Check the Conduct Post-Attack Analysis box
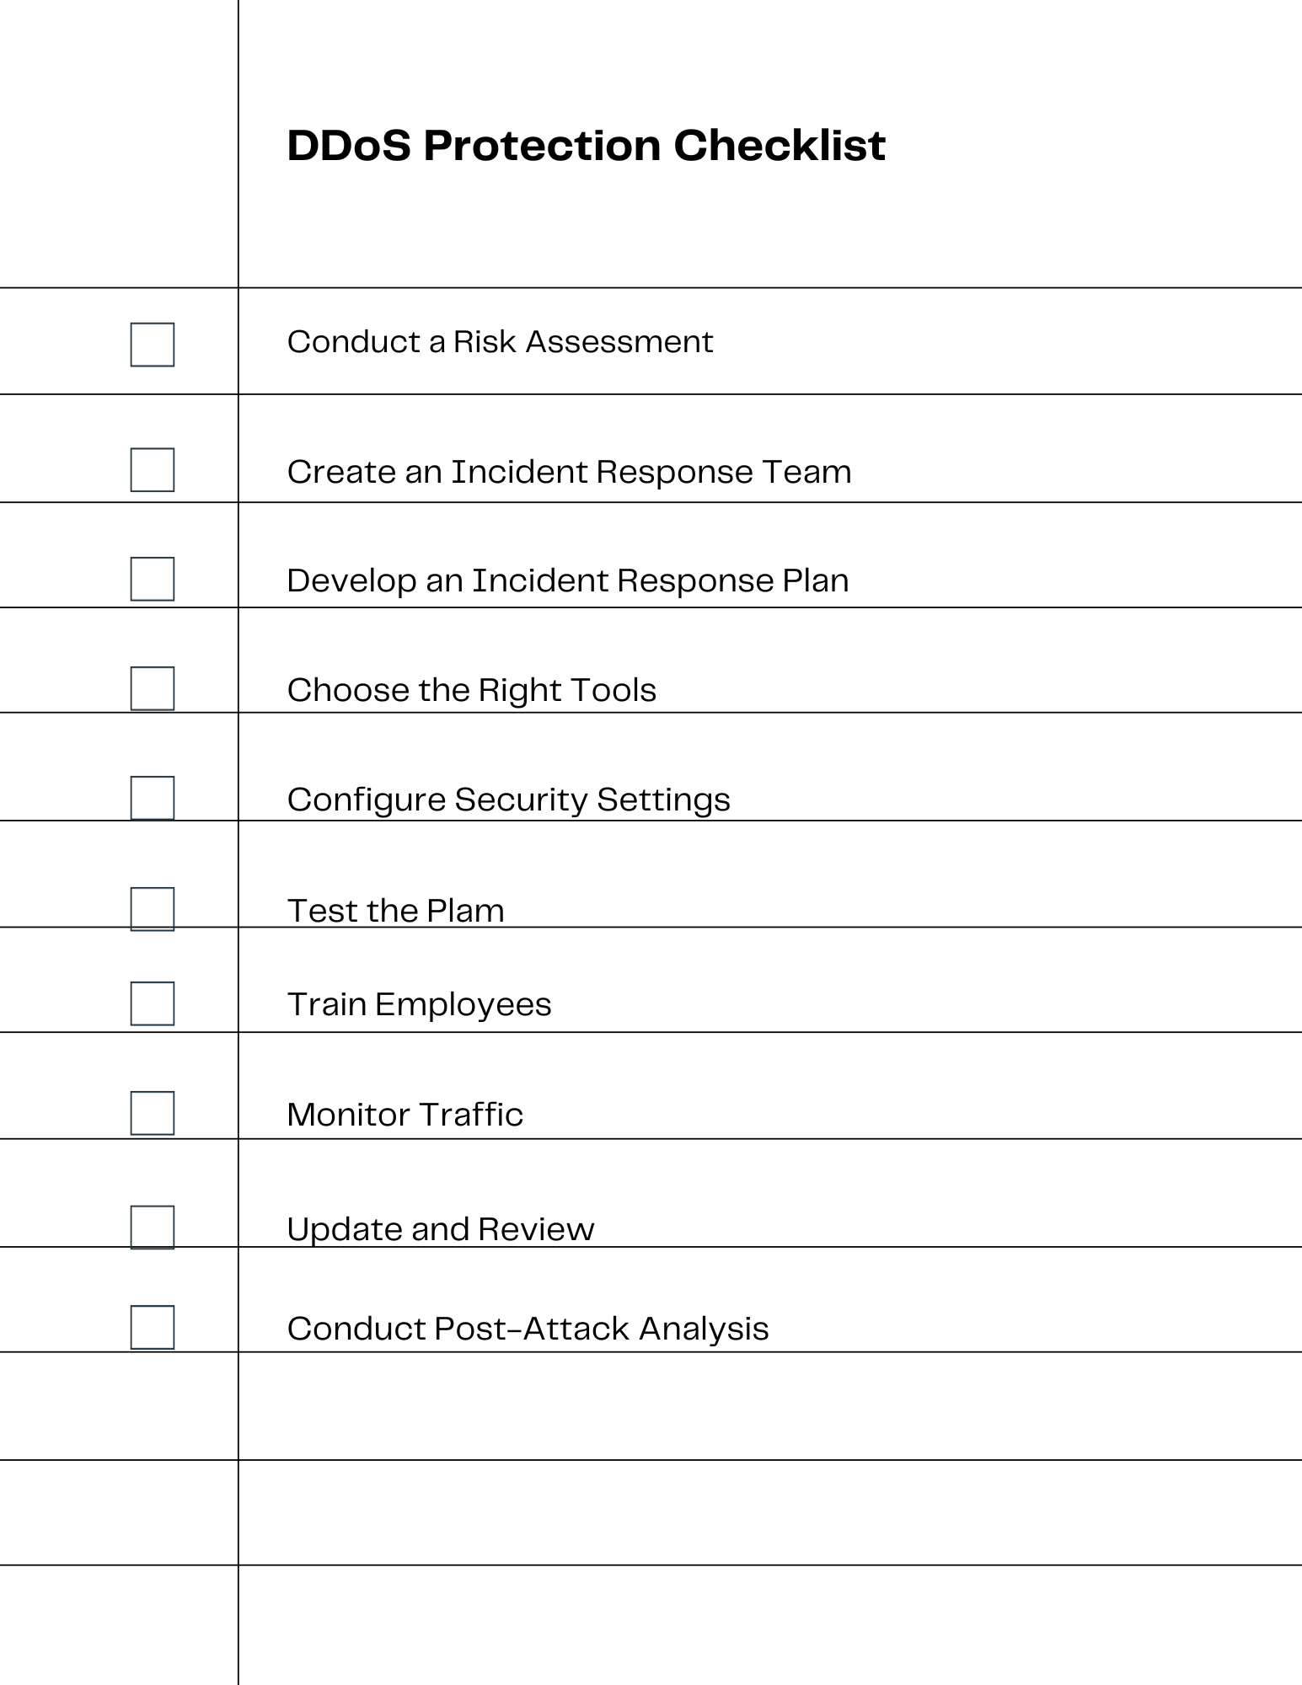 click(x=153, y=1327)
